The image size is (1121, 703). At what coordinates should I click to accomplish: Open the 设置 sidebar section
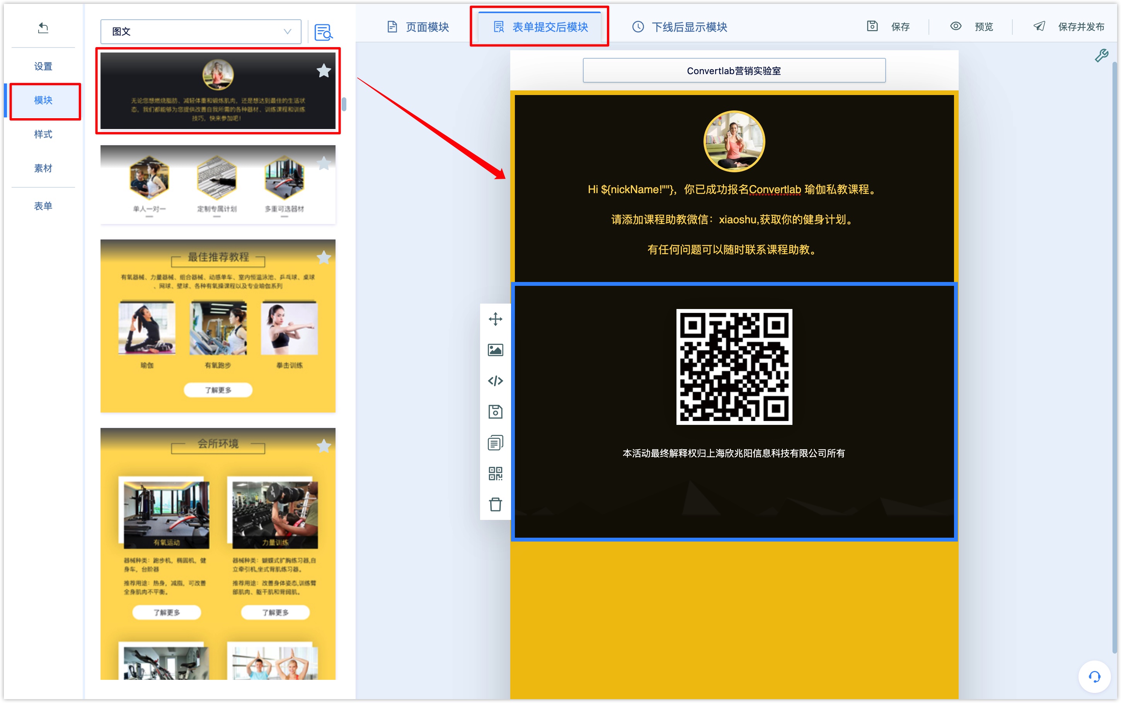[43, 66]
